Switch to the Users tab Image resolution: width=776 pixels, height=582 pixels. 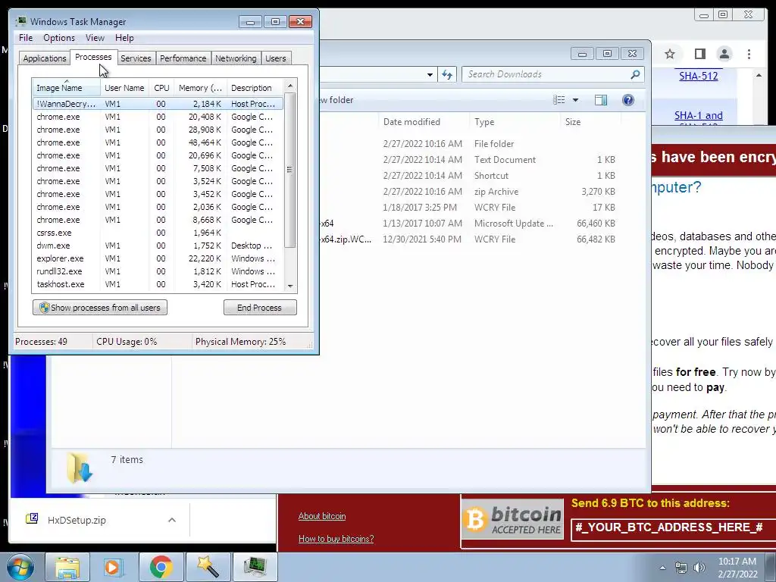tap(276, 58)
